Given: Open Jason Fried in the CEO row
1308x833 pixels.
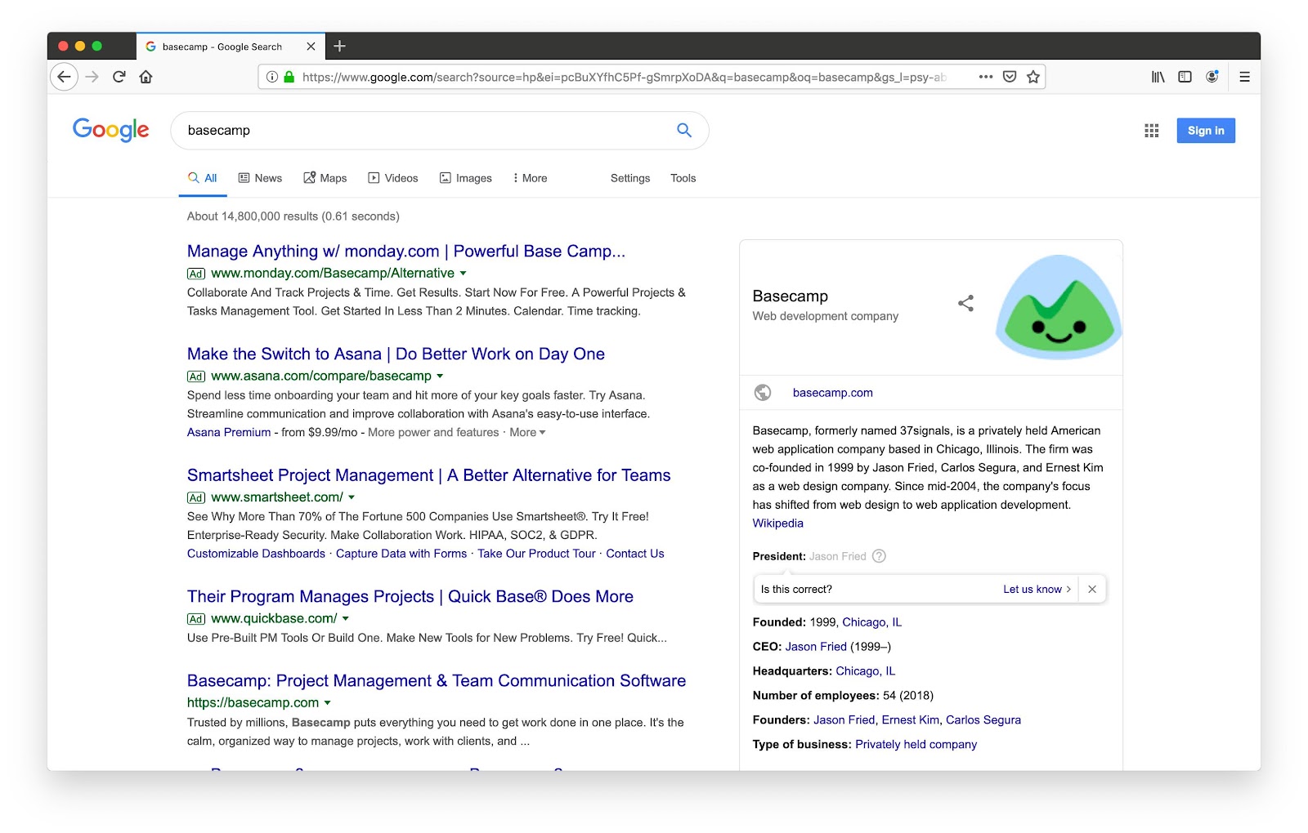Looking at the screenshot, I should click(x=816, y=647).
